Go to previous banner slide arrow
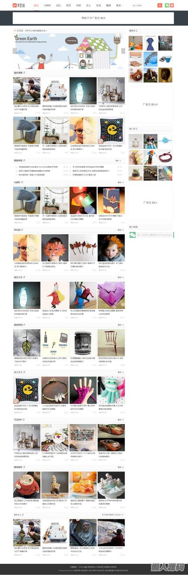 [x=15, y=51]
